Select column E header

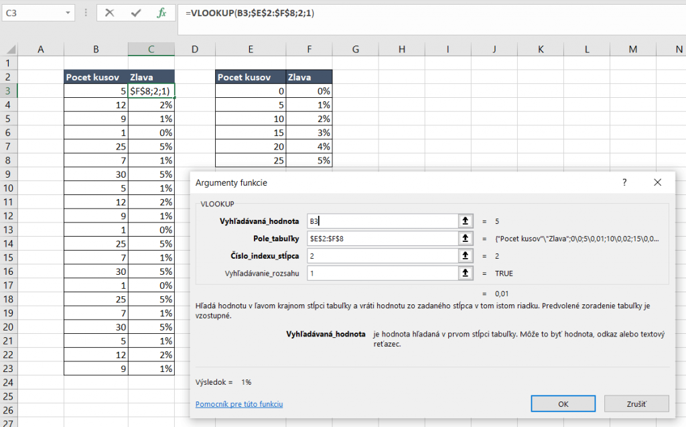pos(251,50)
